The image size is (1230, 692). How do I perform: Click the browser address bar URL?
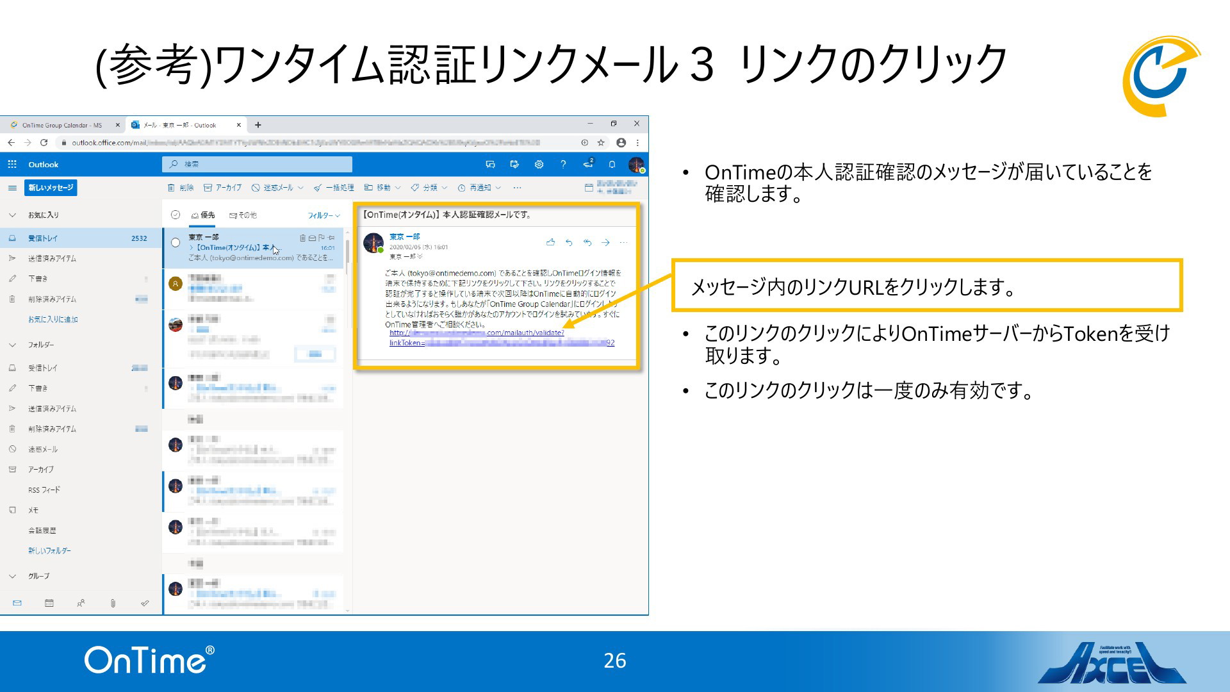[306, 142]
